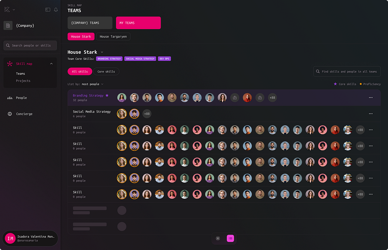
Task: Toggle the sidebar panel layout icon
Action: pyautogui.click(x=48, y=10)
